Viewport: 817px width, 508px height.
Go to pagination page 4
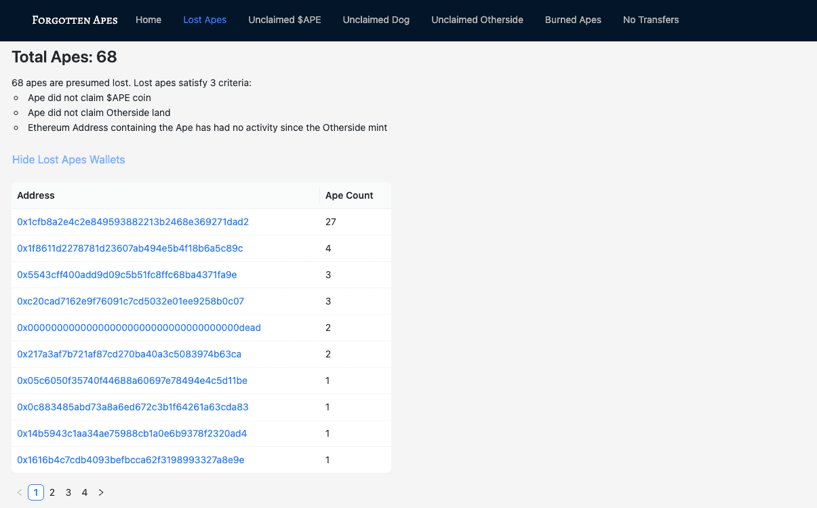(x=85, y=492)
